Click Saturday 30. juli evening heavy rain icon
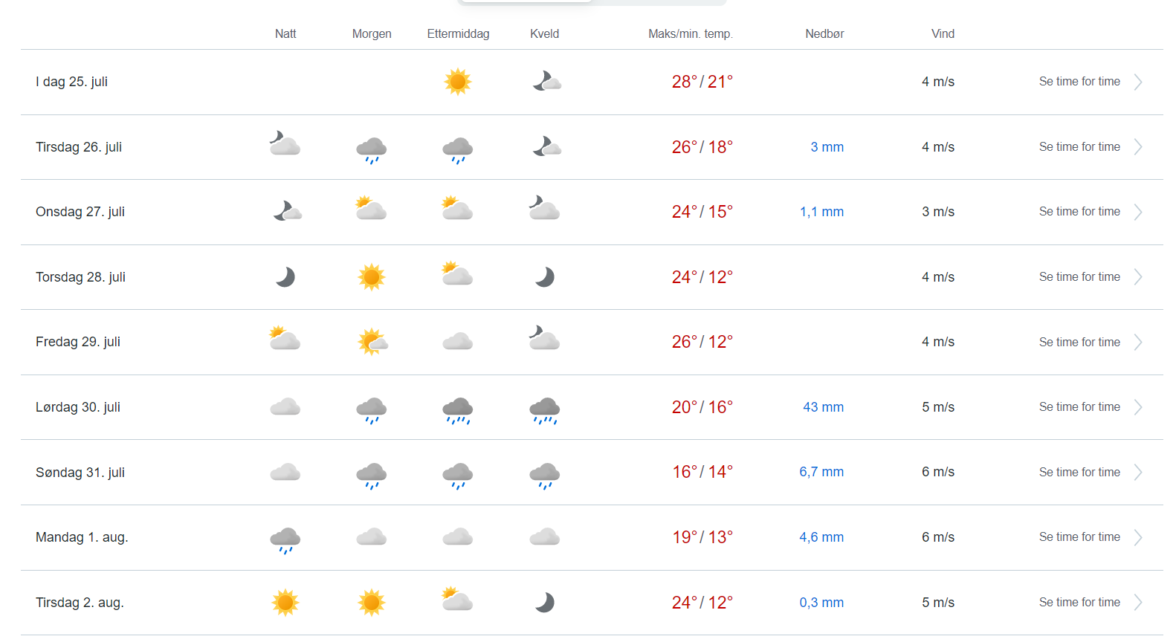 pos(545,409)
